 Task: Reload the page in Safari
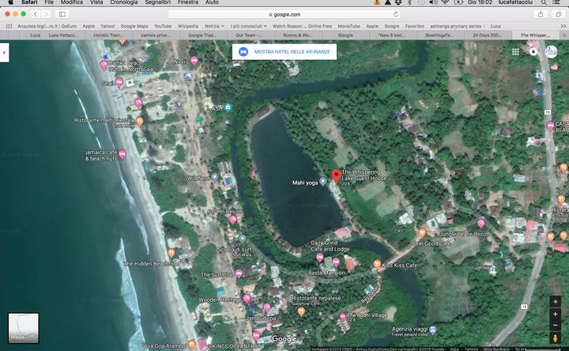click(396, 14)
